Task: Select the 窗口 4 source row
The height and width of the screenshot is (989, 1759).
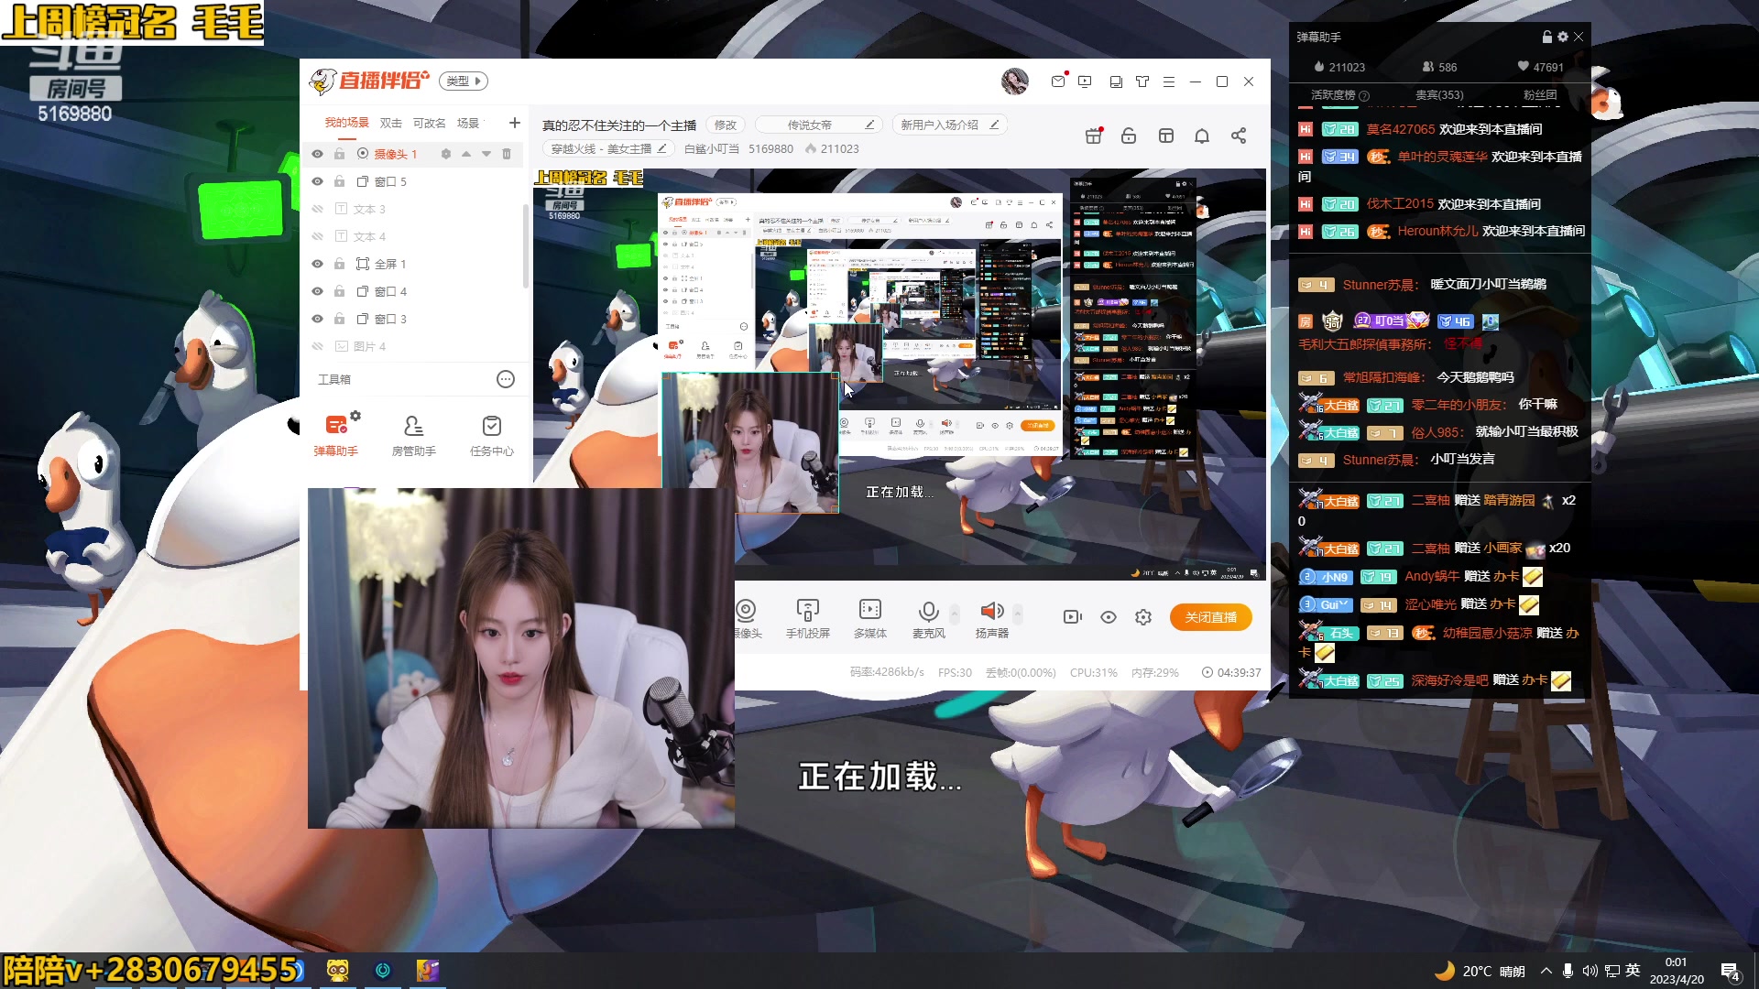Action: point(412,291)
